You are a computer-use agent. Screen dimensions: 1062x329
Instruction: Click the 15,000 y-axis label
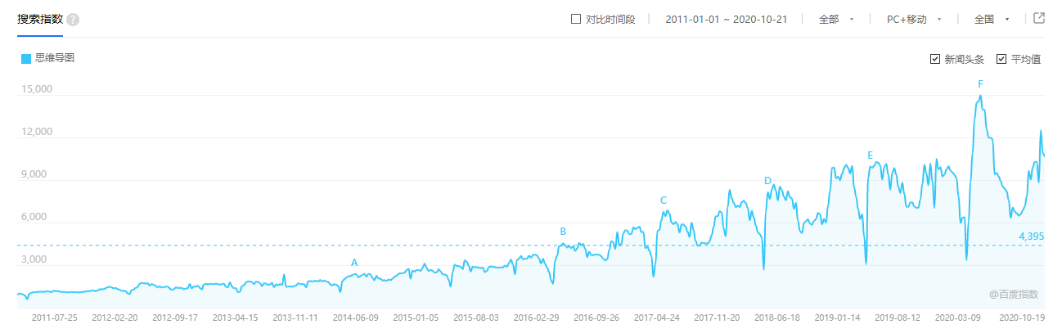pyautogui.click(x=35, y=89)
